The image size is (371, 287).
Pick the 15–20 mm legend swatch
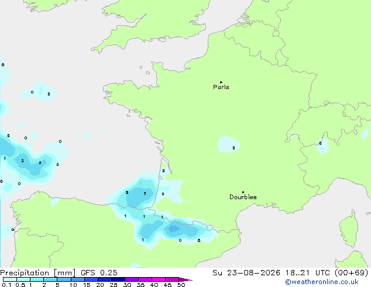[x=91, y=279]
